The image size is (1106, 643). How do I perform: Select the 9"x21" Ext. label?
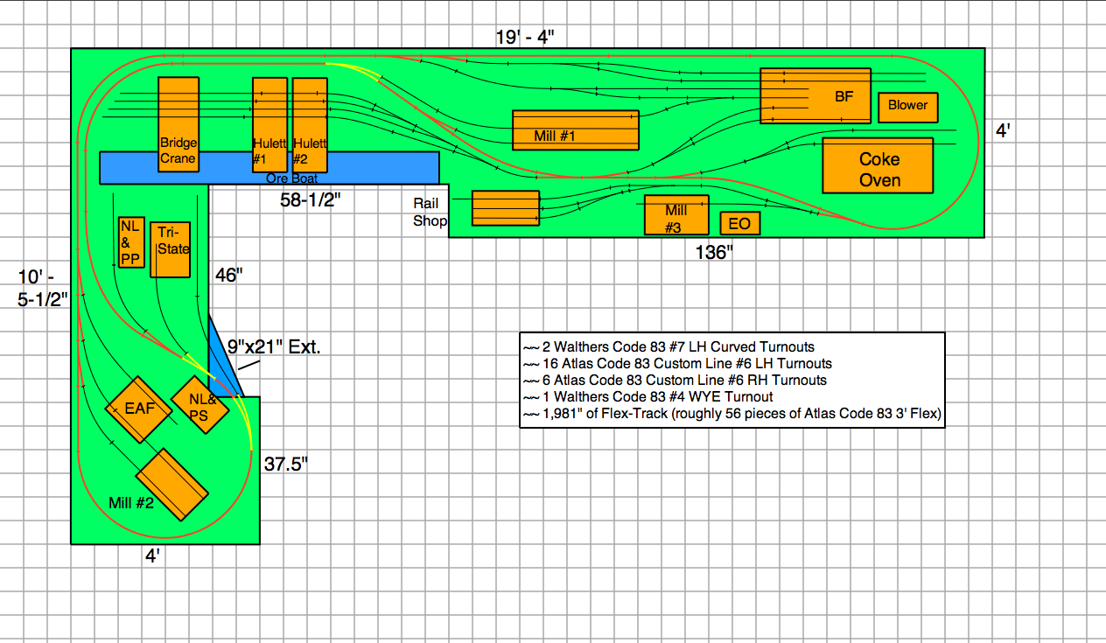point(274,346)
